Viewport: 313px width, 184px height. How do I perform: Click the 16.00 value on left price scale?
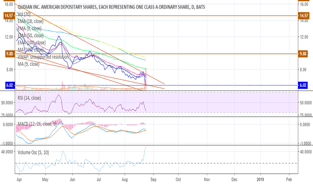click(x=9, y=4)
